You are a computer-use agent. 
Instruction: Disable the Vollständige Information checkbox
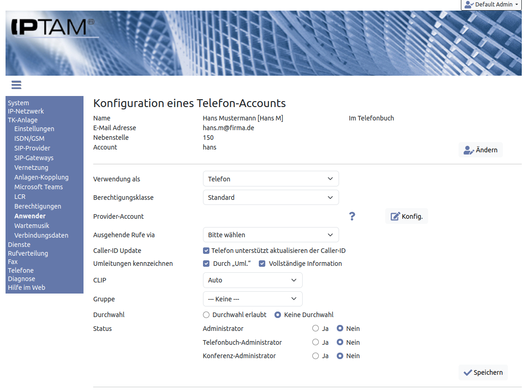pyautogui.click(x=262, y=264)
